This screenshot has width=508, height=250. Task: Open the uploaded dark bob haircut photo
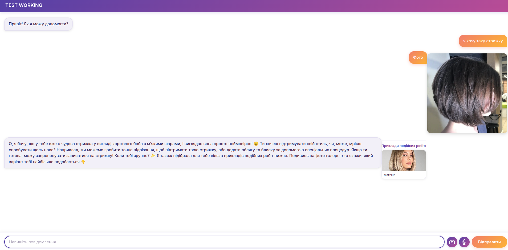(467, 93)
